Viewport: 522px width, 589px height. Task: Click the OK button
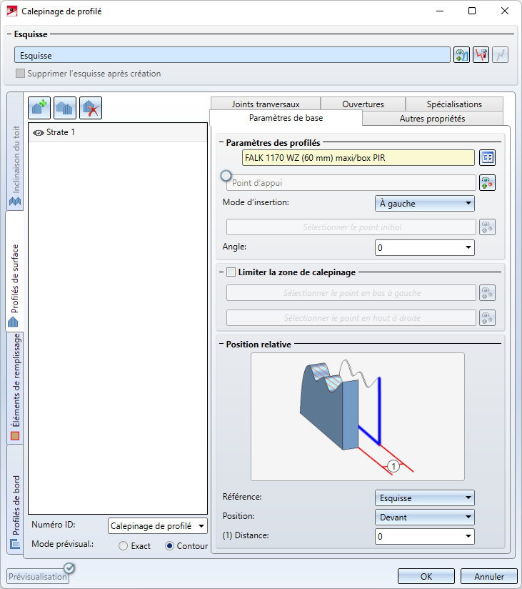click(x=426, y=577)
